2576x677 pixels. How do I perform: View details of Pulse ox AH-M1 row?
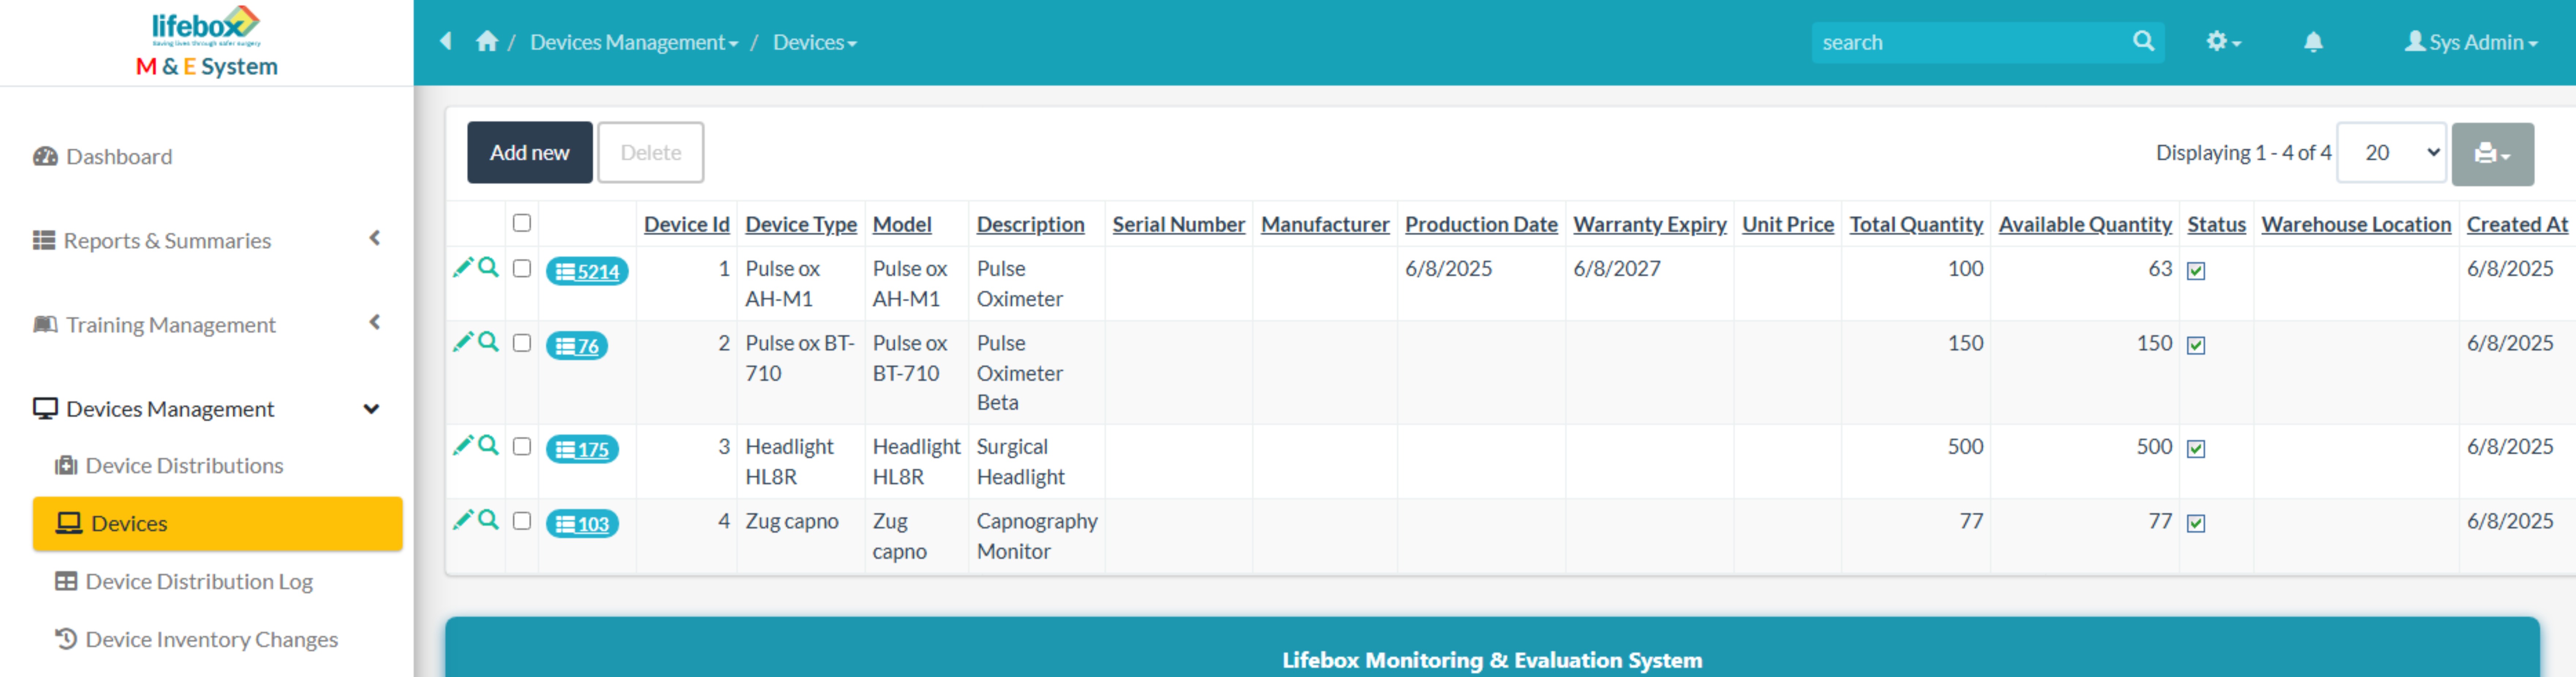coord(488,267)
